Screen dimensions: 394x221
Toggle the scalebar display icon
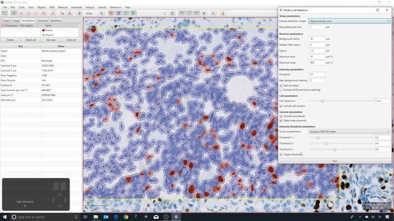197,14
